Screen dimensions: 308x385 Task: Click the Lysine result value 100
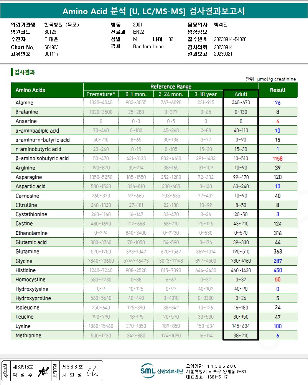tap(278, 326)
